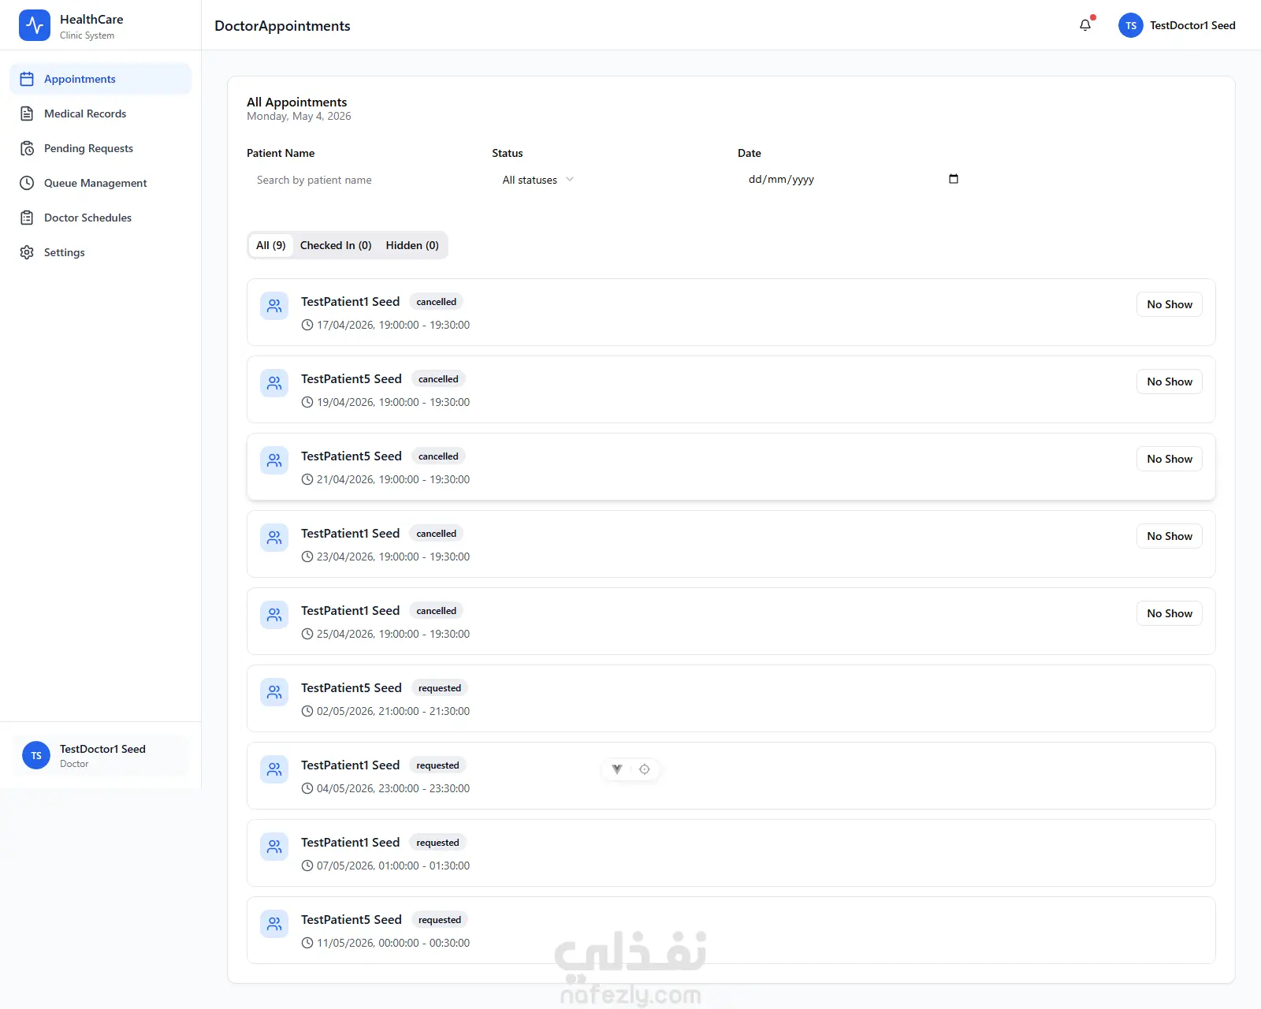Open the notifications bell
This screenshot has width=1261, height=1009.
tap(1085, 25)
